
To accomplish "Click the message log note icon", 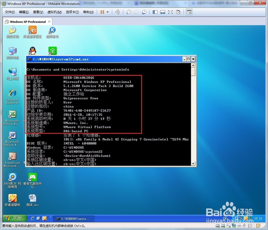I will point(258,226).
